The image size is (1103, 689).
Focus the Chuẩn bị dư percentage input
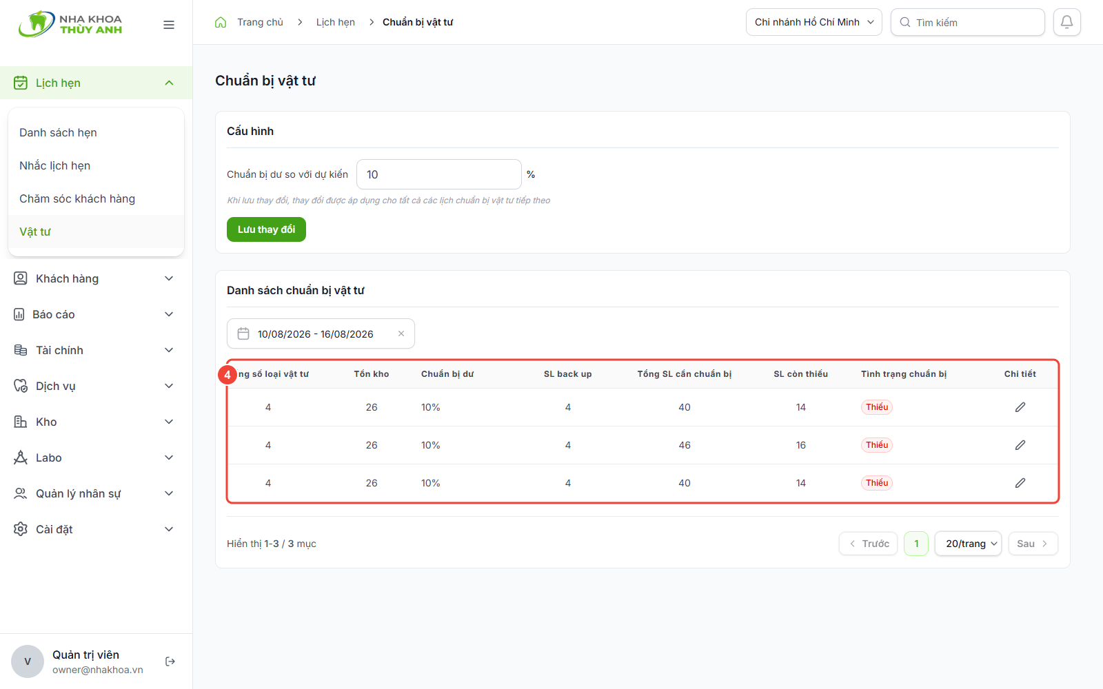pyautogui.click(x=439, y=174)
